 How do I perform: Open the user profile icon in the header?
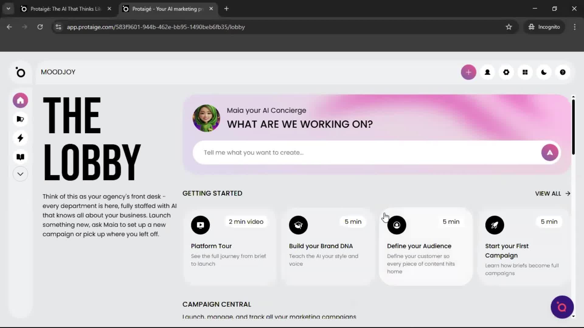point(487,72)
